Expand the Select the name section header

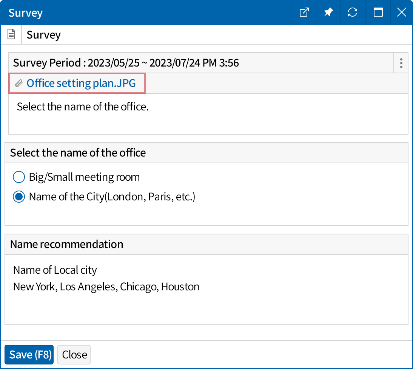(78, 153)
